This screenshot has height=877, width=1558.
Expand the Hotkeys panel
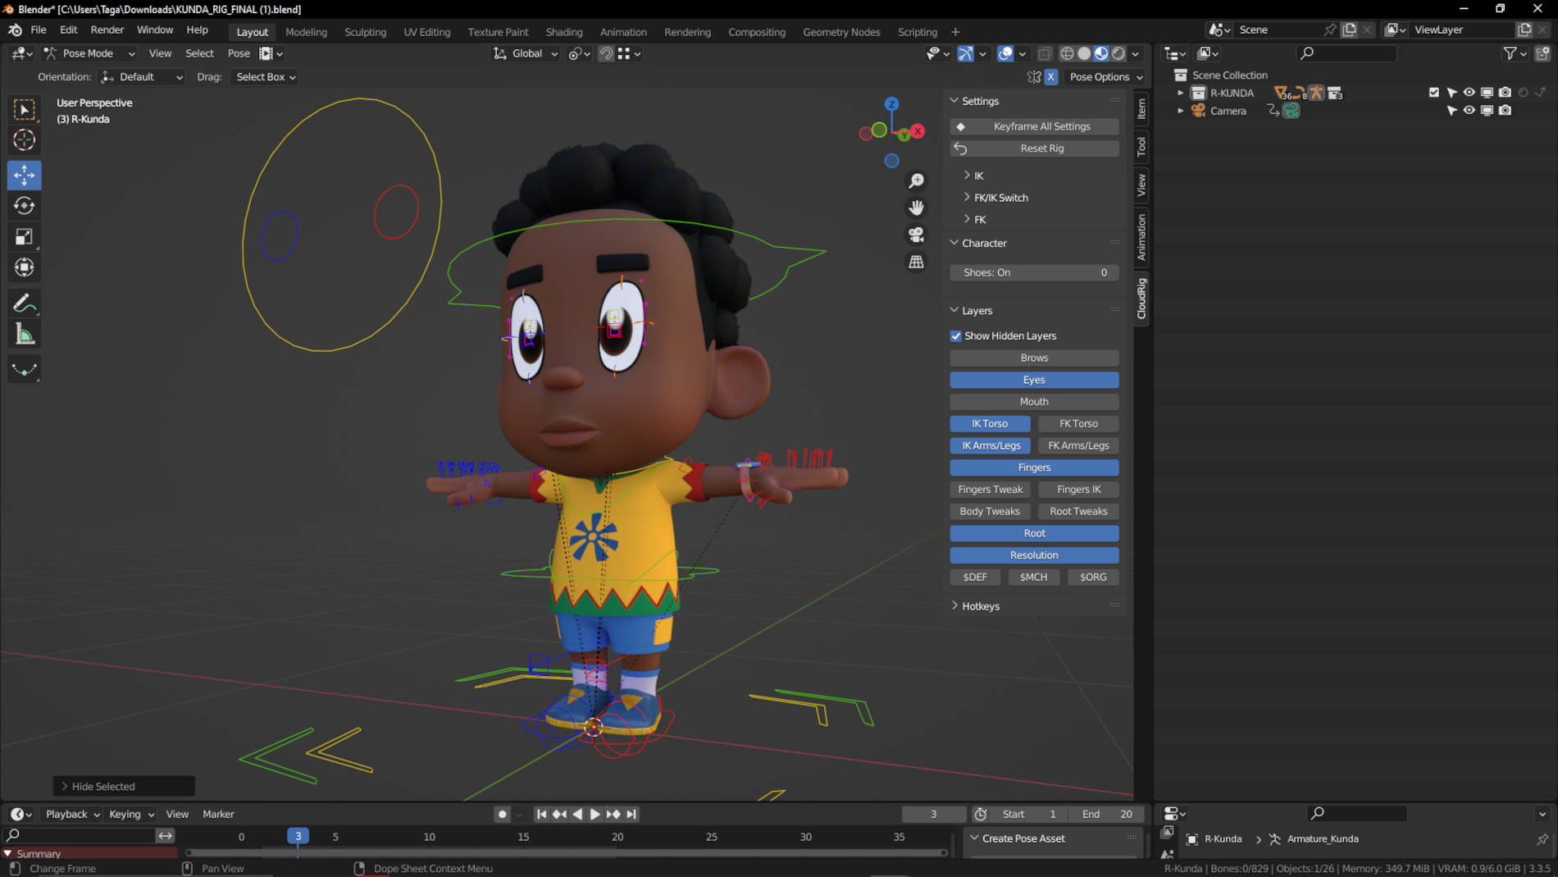[x=980, y=606]
